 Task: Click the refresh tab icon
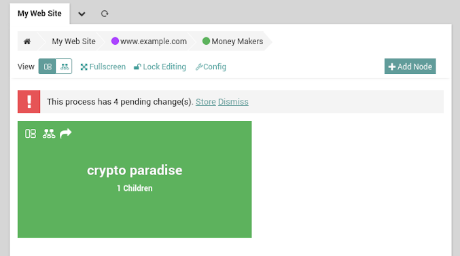point(105,14)
